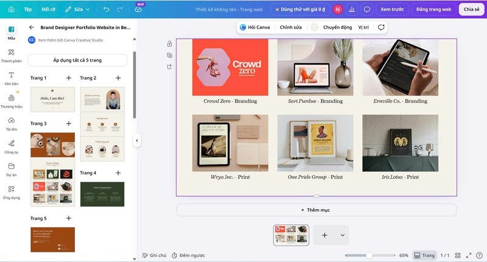Open the Sửa editing mode dropdown
Viewport: 487px width, 262px height.
coord(77,9)
